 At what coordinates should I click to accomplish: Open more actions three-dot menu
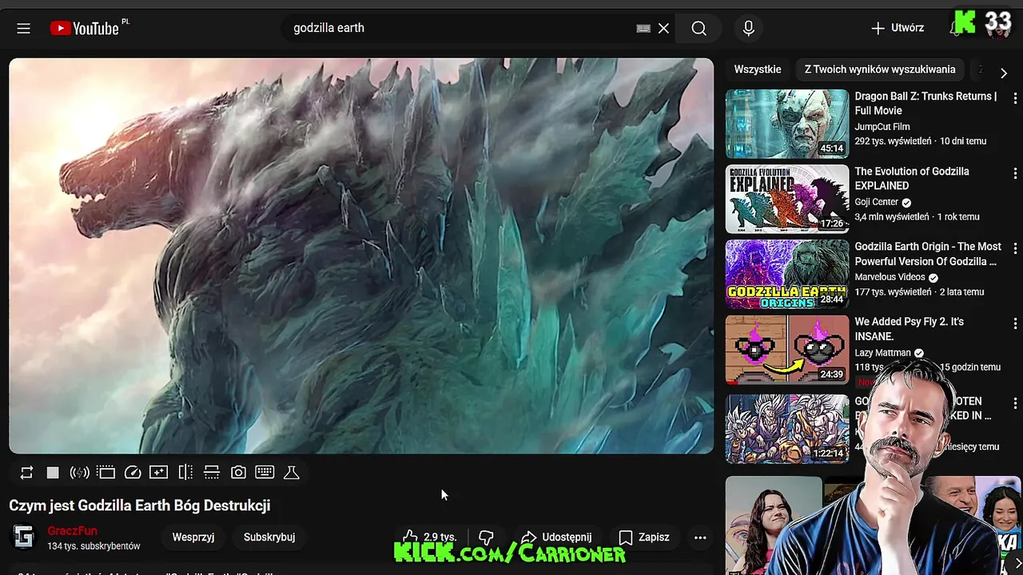[700, 537]
